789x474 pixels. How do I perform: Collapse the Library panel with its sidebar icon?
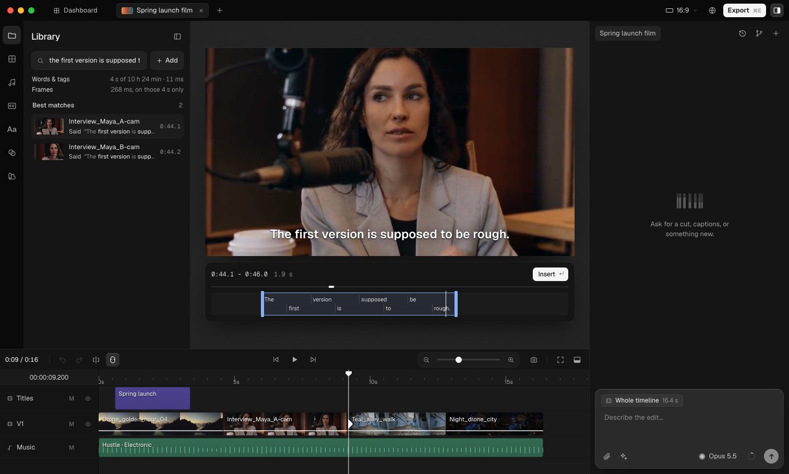(177, 37)
